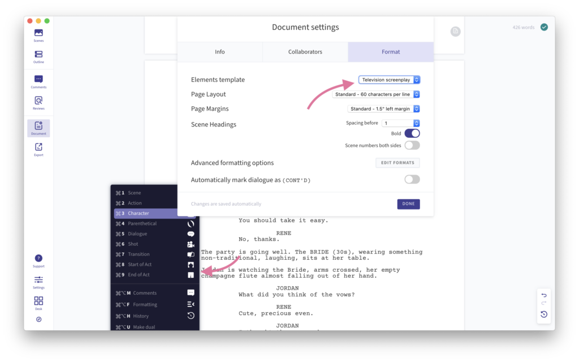The image size is (579, 362).
Task: Click the DONE button
Action: [408, 204]
